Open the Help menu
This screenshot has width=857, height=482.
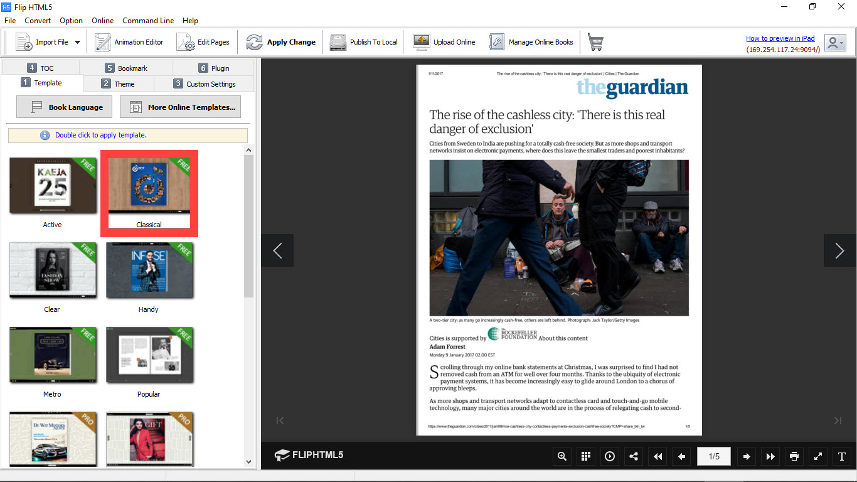190,21
